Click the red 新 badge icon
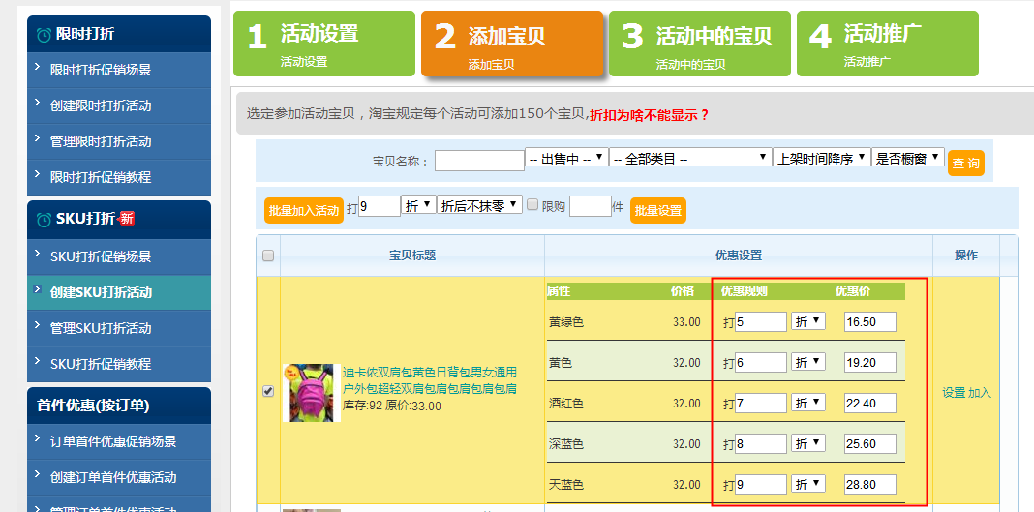The image size is (1034, 512). [126, 219]
